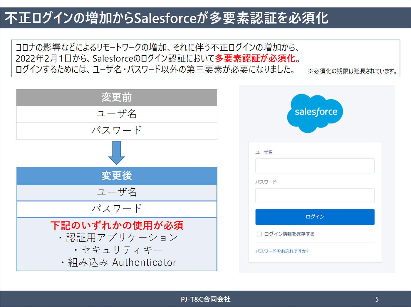Screen dimensions: 411x307
Task: Click the Salesforce cloud logo
Action: click(315, 112)
